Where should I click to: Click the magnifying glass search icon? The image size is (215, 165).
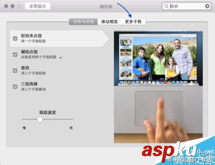[166, 6]
